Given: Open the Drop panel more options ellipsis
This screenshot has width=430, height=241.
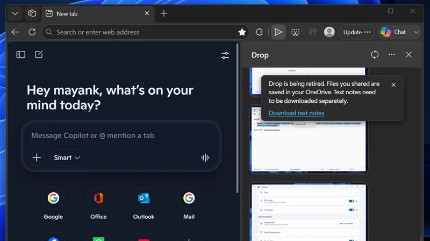Looking at the screenshot, I should [x=392, y=55].
